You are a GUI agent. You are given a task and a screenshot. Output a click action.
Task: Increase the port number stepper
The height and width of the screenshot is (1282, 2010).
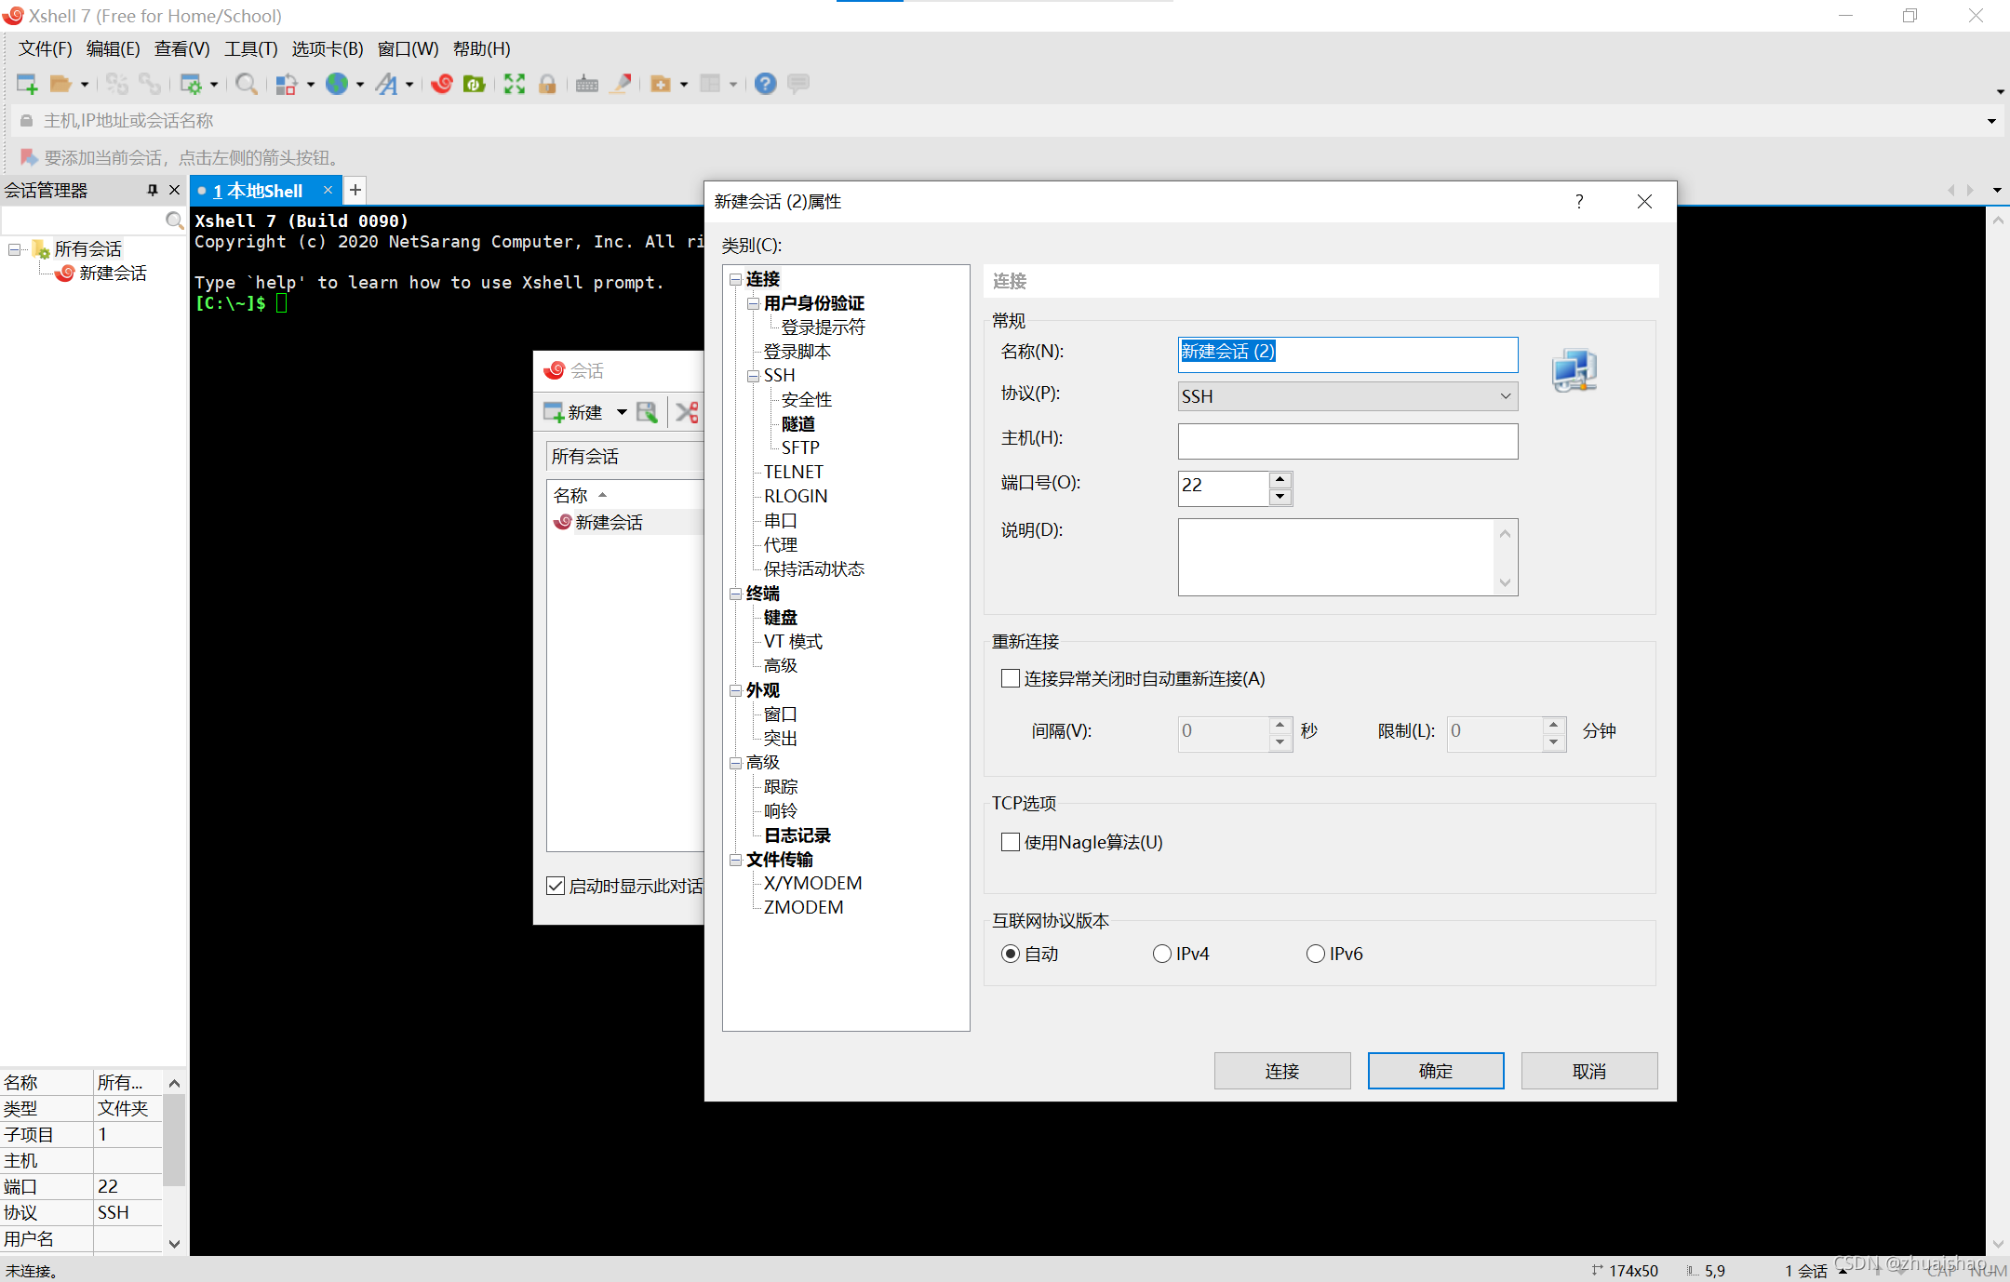point(1280,480)
